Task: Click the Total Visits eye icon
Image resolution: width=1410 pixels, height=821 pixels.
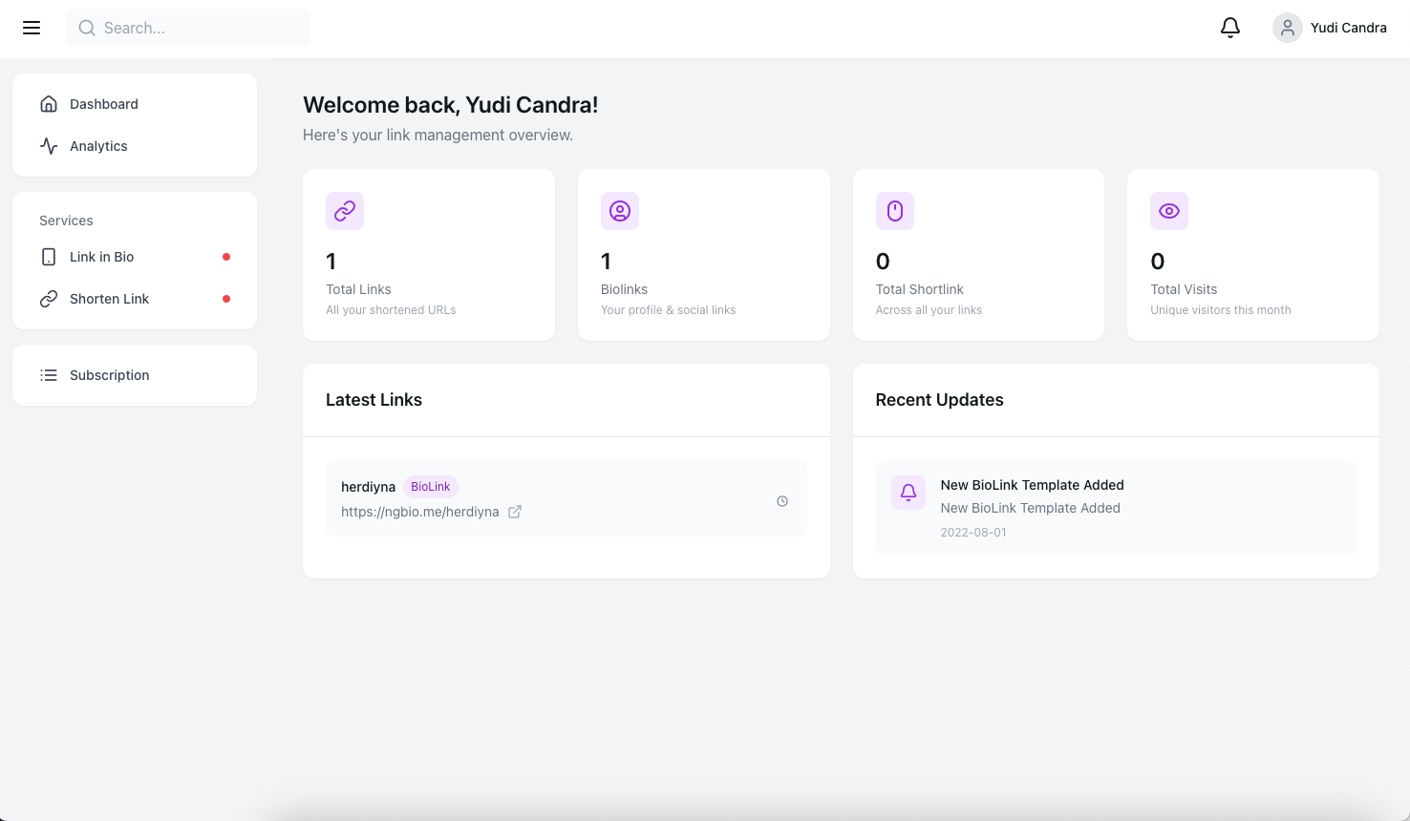Action: pos(1169,211)
